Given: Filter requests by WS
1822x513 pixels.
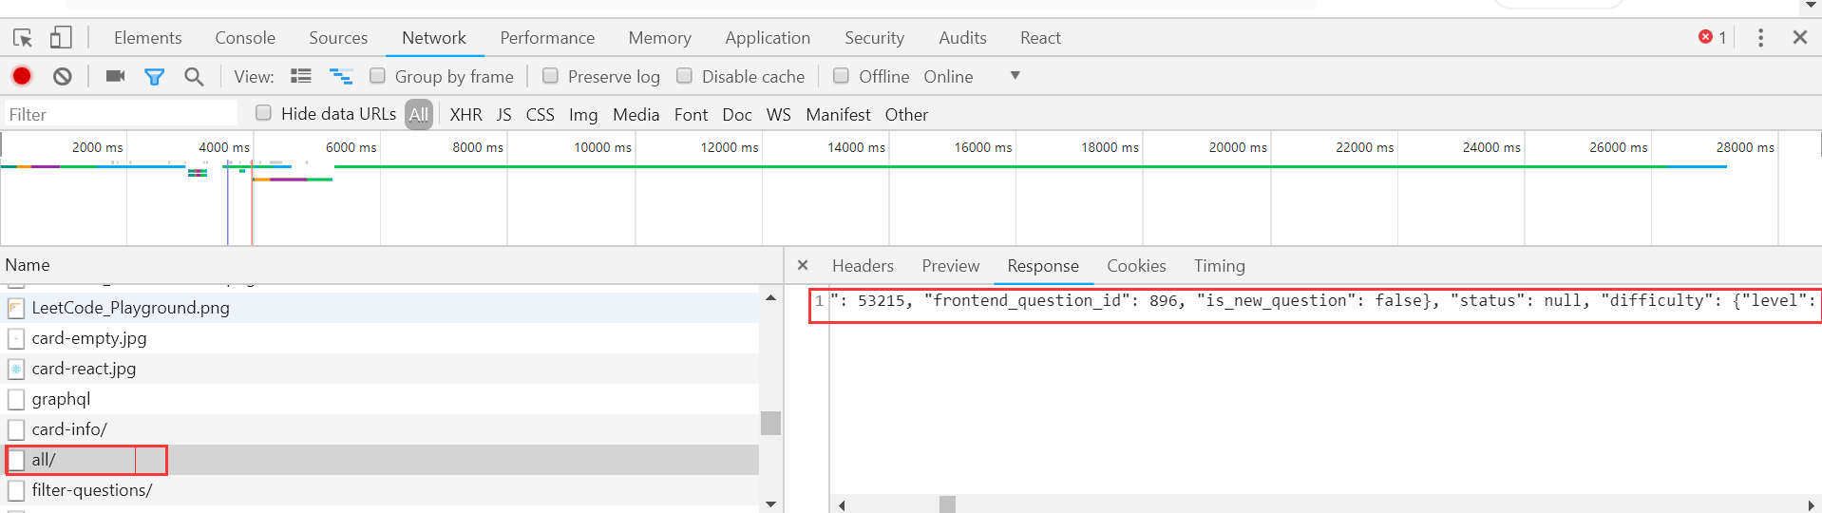Looking at the screenshot, I should (778, 114).
